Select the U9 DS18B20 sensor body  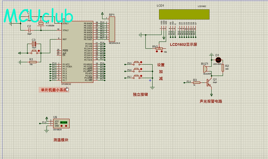(x=61, y=123)
